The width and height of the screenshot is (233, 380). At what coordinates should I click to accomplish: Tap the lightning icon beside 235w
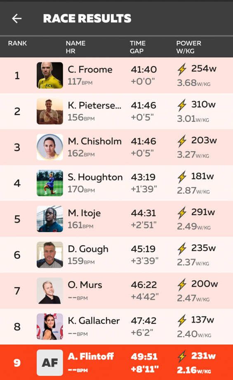pos(182,249)
